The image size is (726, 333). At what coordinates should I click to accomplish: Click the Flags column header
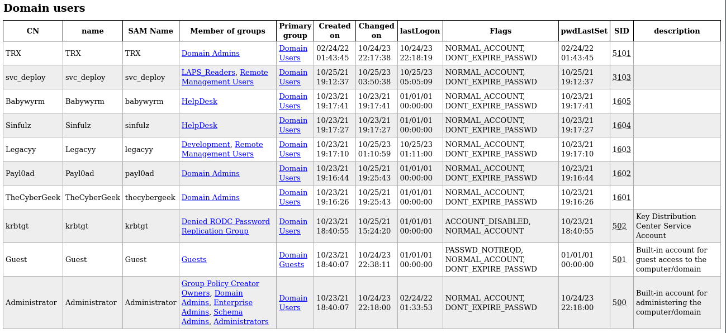click(500, 31)
